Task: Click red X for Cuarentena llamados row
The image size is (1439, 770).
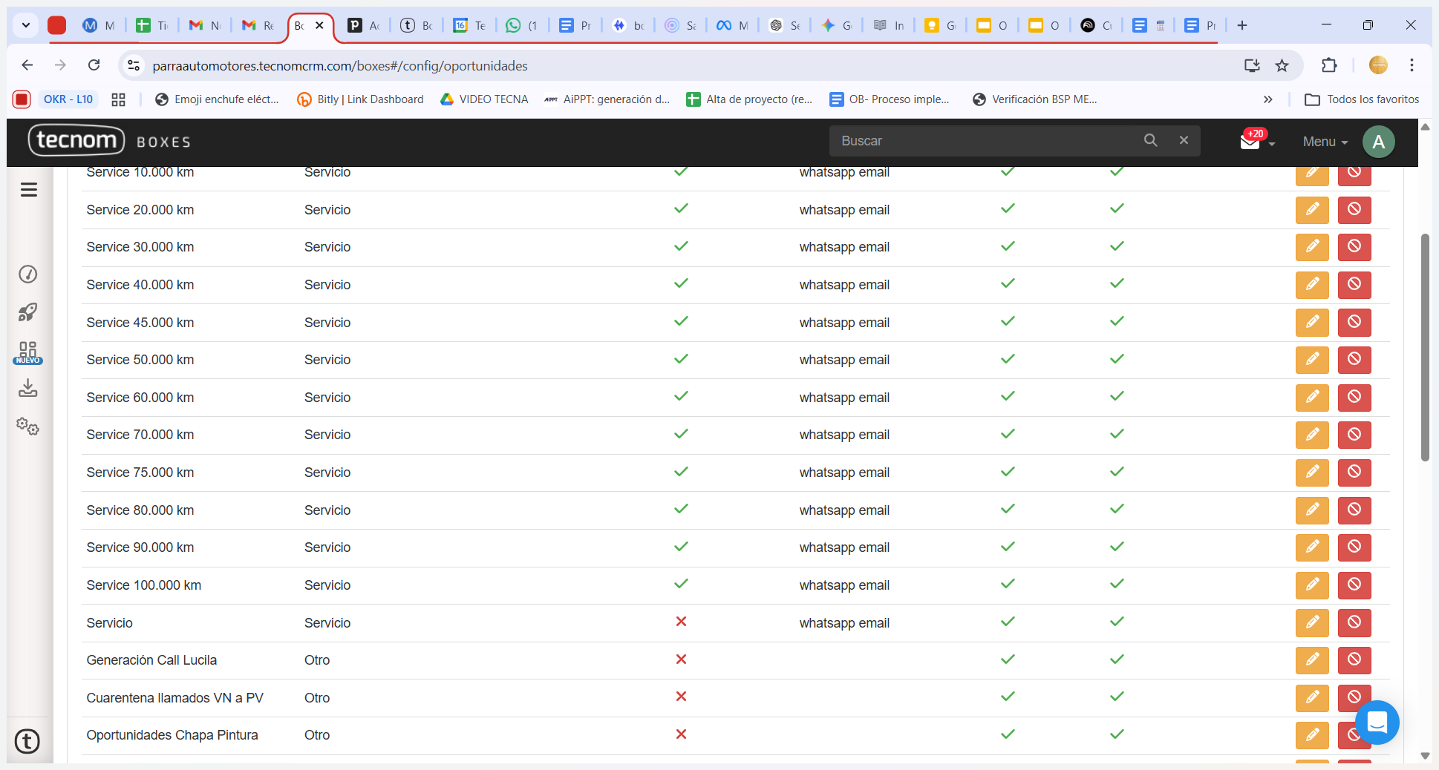Action: click(681, 697)
